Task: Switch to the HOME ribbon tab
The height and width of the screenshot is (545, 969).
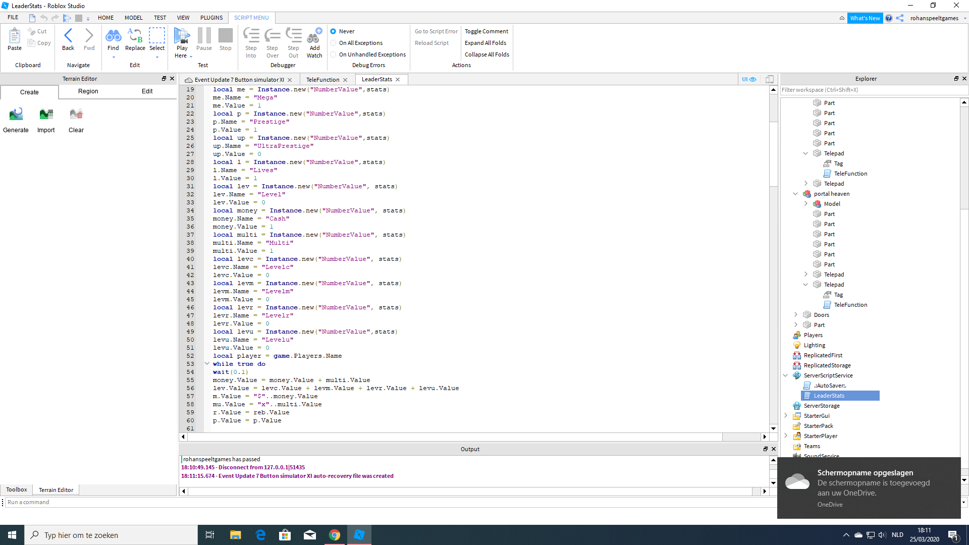Action: coord(105,18)
